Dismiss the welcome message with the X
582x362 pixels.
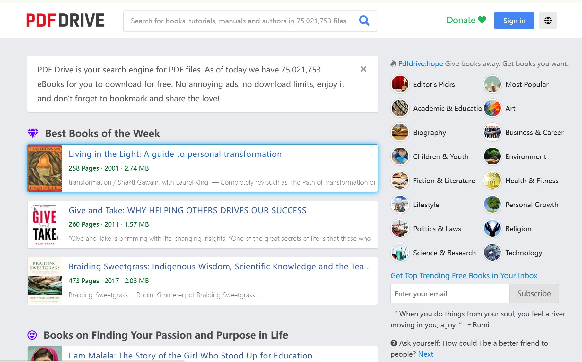(363, 69)
